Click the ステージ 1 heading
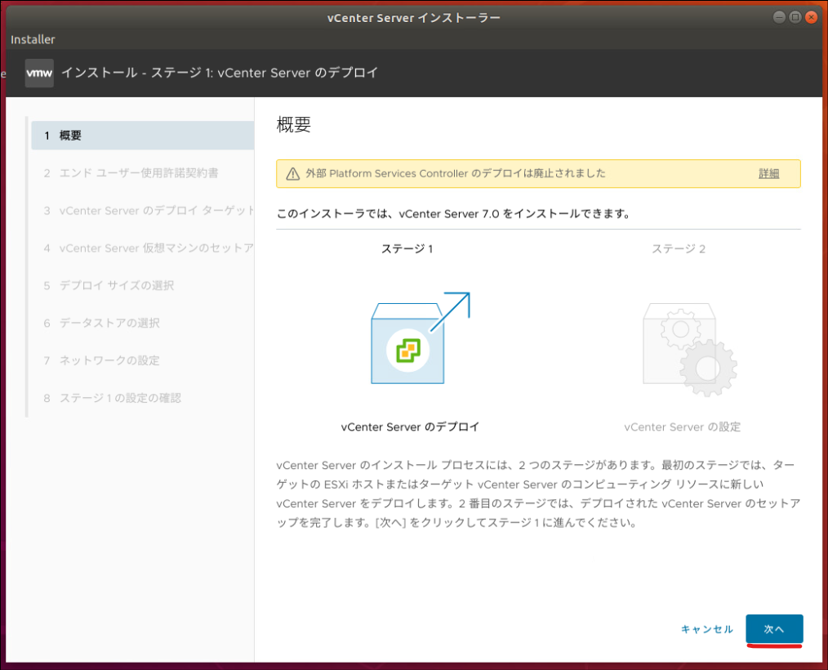Viewport: 828px width, 670px height. pyautogui.click(x=407, y=248)
